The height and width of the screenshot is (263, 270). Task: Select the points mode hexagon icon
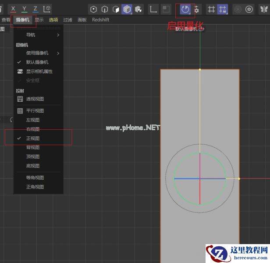click(93, 9)
